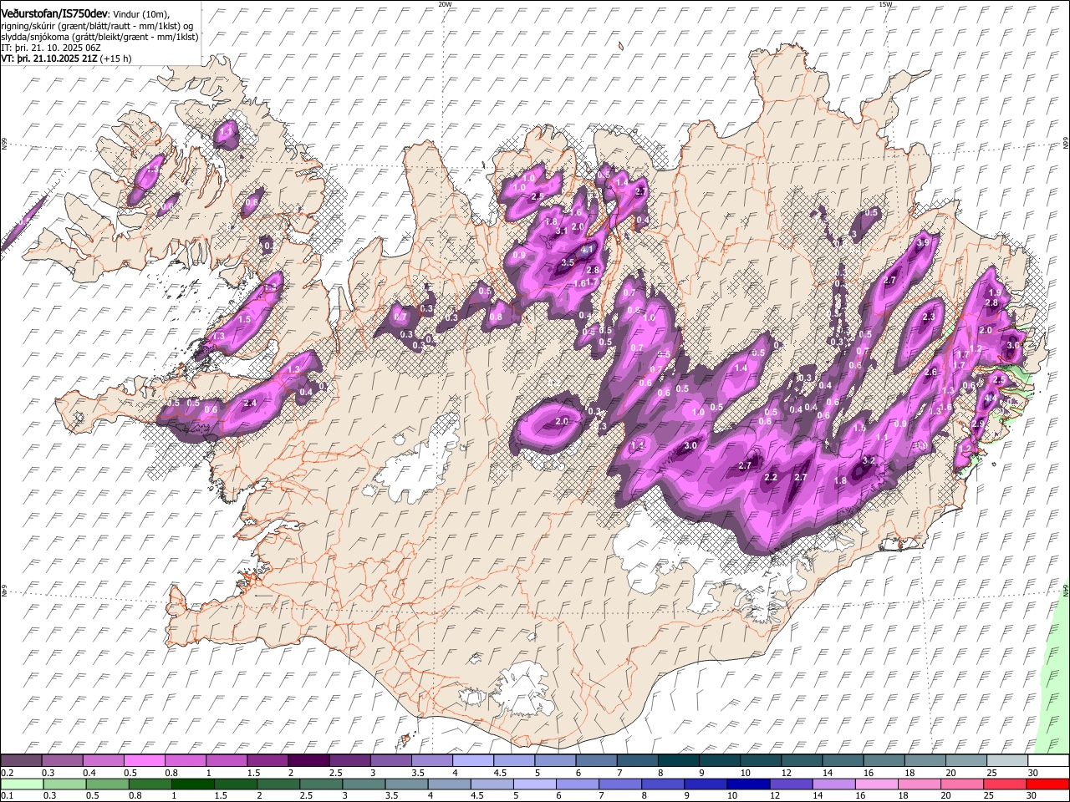This screenshot has height=802, width=1070.
Task: Click the light pink 16–18 swatch in lower legend
Action: (876, 784)
